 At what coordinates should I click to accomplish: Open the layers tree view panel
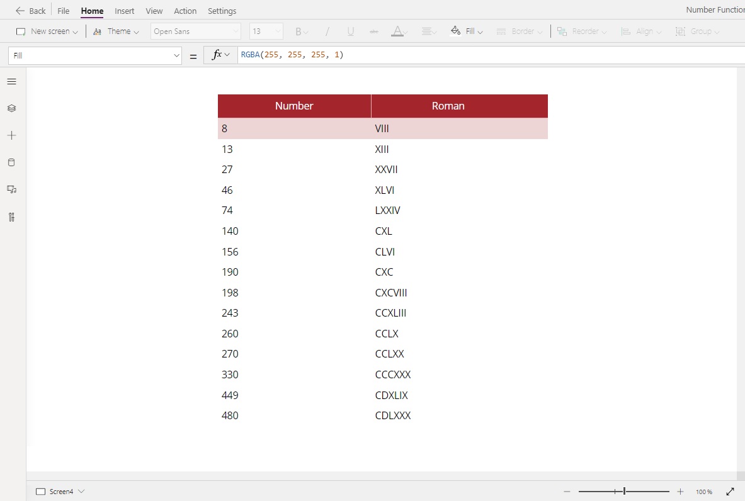(12, 108)
